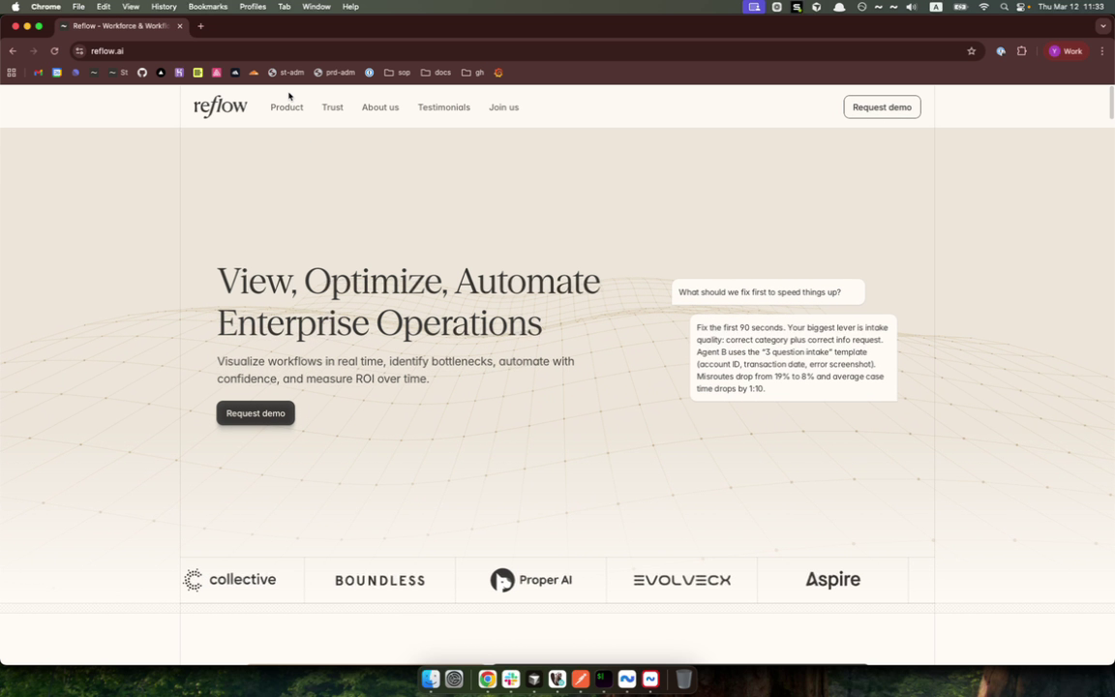Click the reflow logo in the header
1115x697 pixels.
pyautogui.click(x=221, y=106)
